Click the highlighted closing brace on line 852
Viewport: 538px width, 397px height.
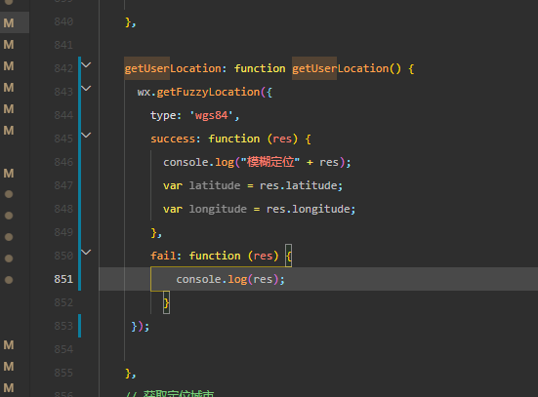click(166, 302)
